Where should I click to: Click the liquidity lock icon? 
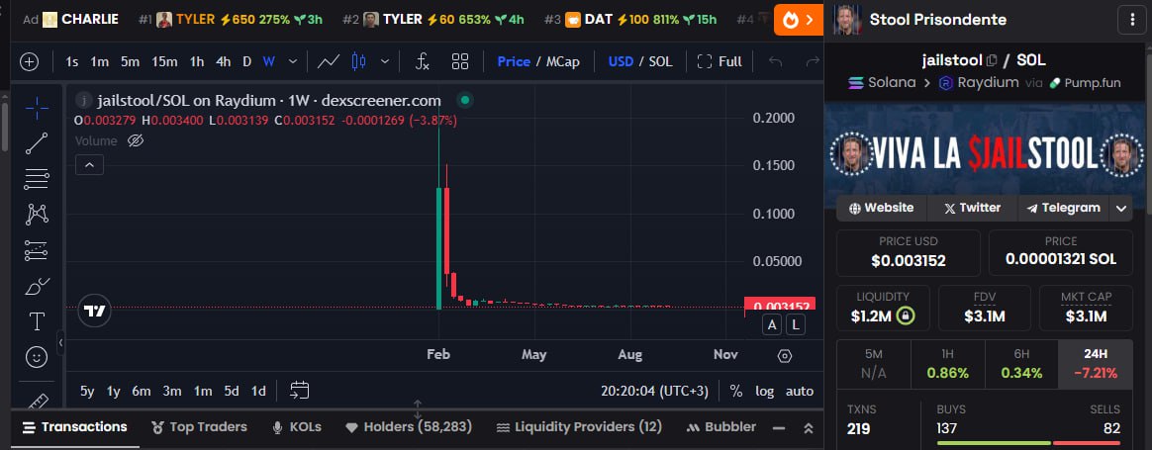coord(906,316)
